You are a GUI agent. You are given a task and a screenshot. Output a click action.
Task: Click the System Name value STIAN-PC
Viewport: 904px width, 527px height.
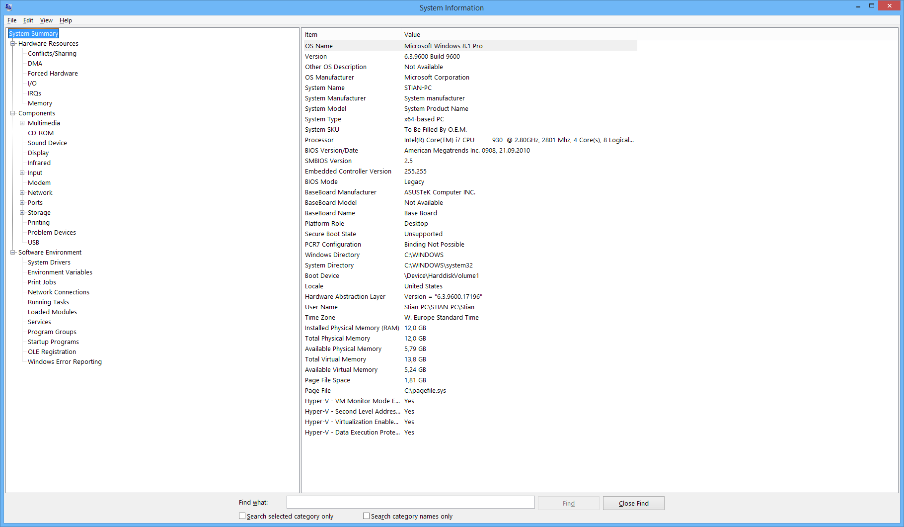click(418, 88)
